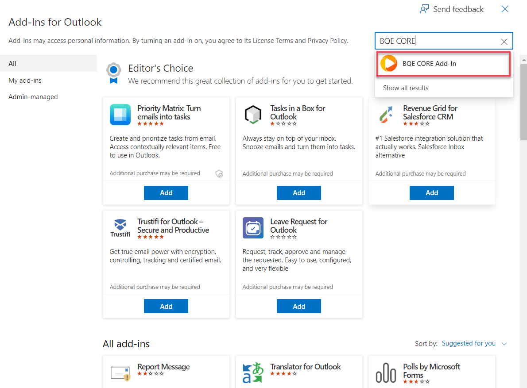Open the Sort by Suggested for you dropdown
This screenshot has height=388, width=527.
coord(474,343)
